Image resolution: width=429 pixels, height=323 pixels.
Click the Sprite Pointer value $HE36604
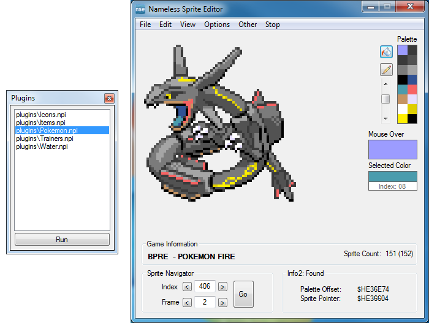[x=373, y=298]
